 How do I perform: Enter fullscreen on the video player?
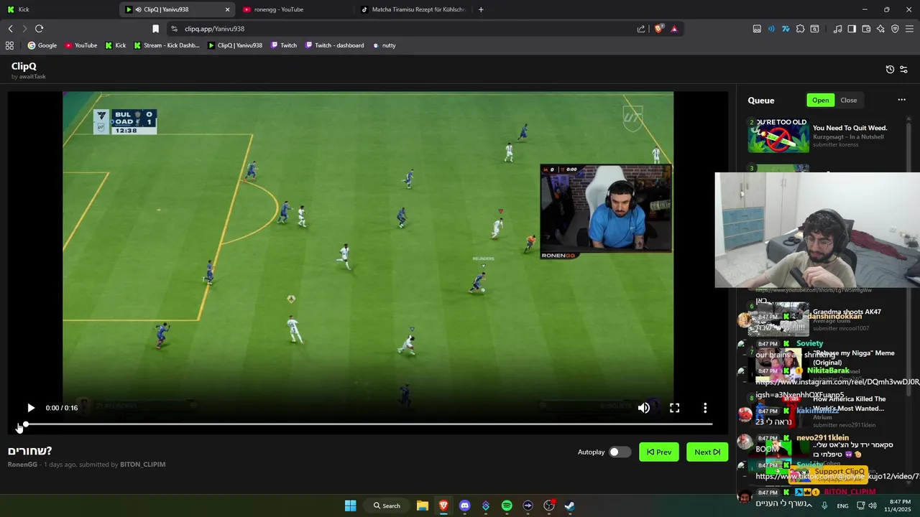click(674, 408)
